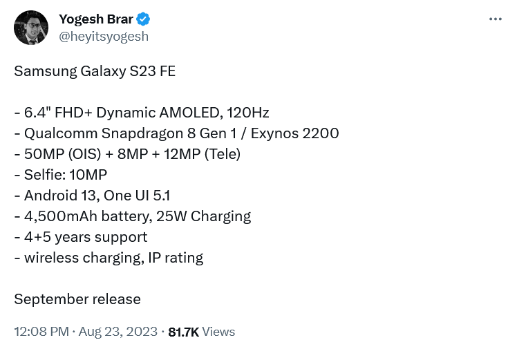Open the @heyitsyogesh handle link
The height and width of the screenshot is (349, 517).
point(104,37)
